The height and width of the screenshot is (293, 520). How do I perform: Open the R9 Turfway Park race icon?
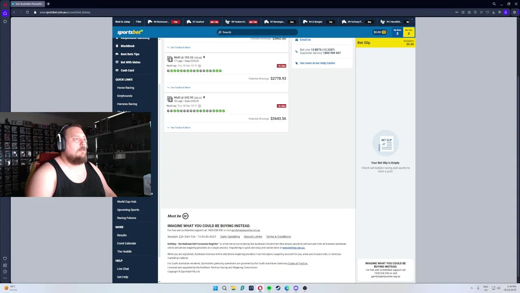click(x=344, y=22)
